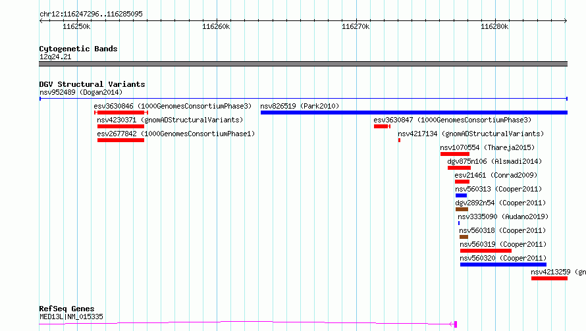The height and width of the screenshot is (331, 586).
Task: Click the 116270k ruler label
Action: (x=356, y=26)
